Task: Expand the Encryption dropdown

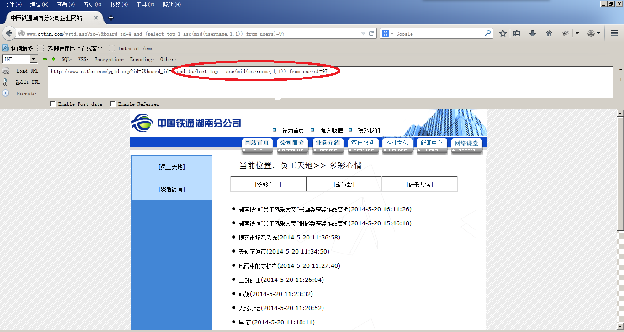Action: tap(109, 59)
